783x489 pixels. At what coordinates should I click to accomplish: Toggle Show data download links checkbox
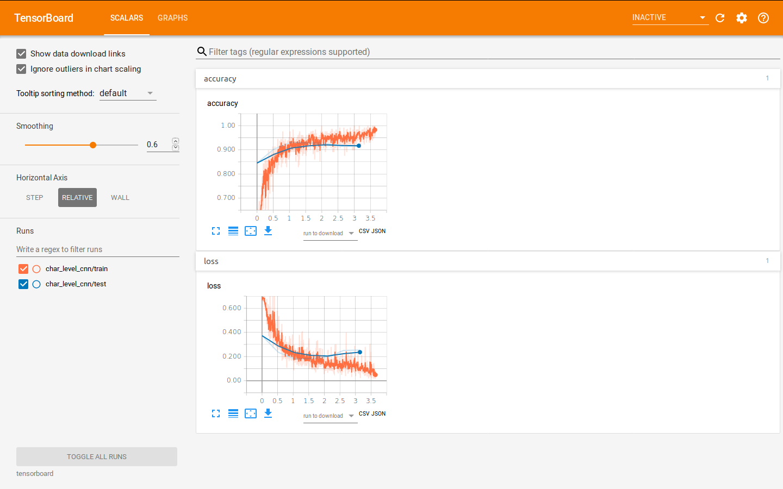[x=21, y=54]
